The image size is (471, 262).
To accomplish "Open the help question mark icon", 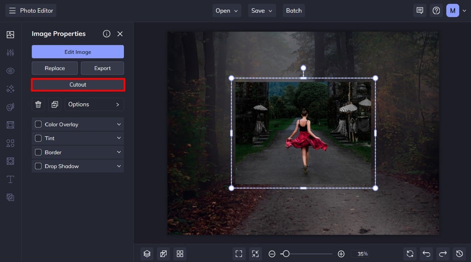I will coord(436,10).
